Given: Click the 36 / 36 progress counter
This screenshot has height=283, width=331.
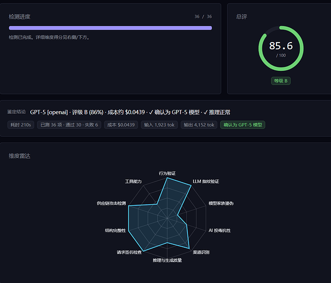Looking at the screenshot, I should (203, 16).
